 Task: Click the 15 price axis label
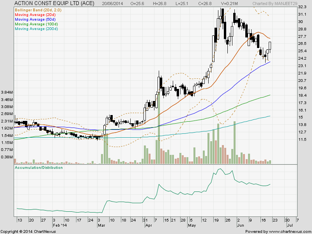(300, 117)
